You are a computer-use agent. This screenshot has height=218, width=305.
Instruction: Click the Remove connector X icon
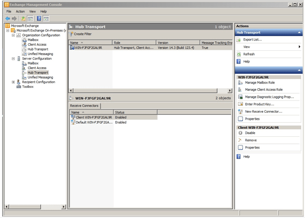click(240, 140)
